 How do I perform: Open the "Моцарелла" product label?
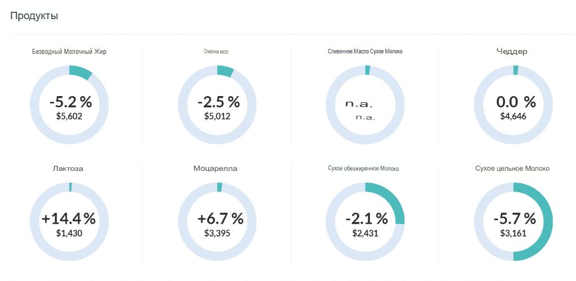pos(217,169)
